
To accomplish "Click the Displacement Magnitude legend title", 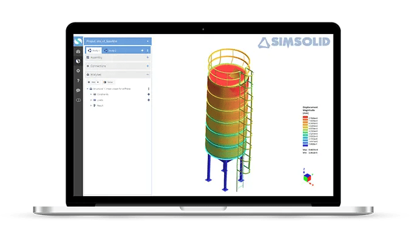I will tap(310, 109).
